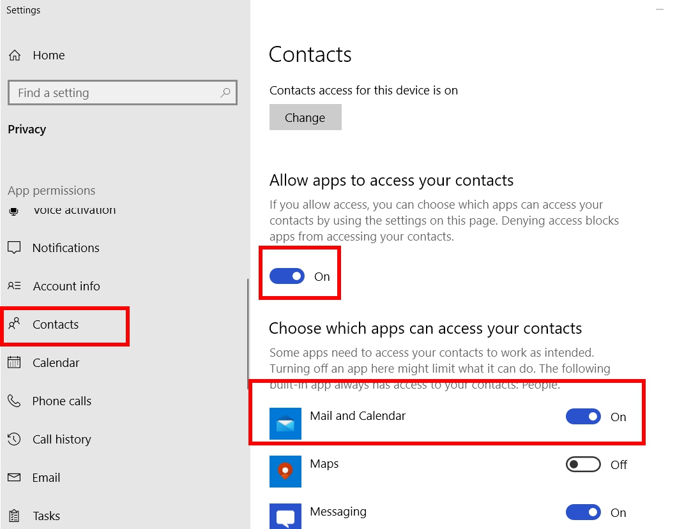Viewport: 684px width, 529px height.
Task: Click the Home house icon
Action: coord(14,55)
